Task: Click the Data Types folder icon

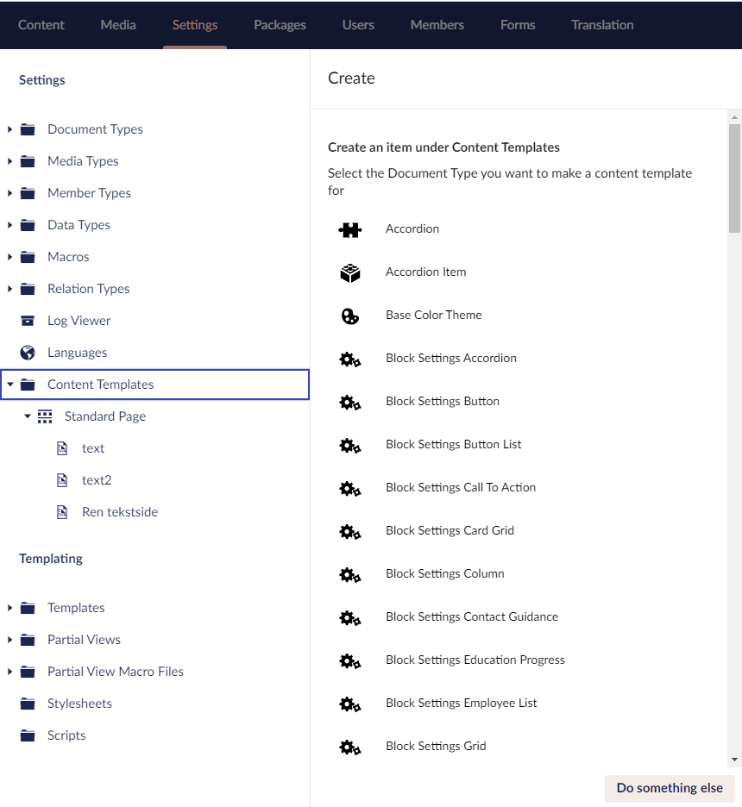Action: point(28,225)
